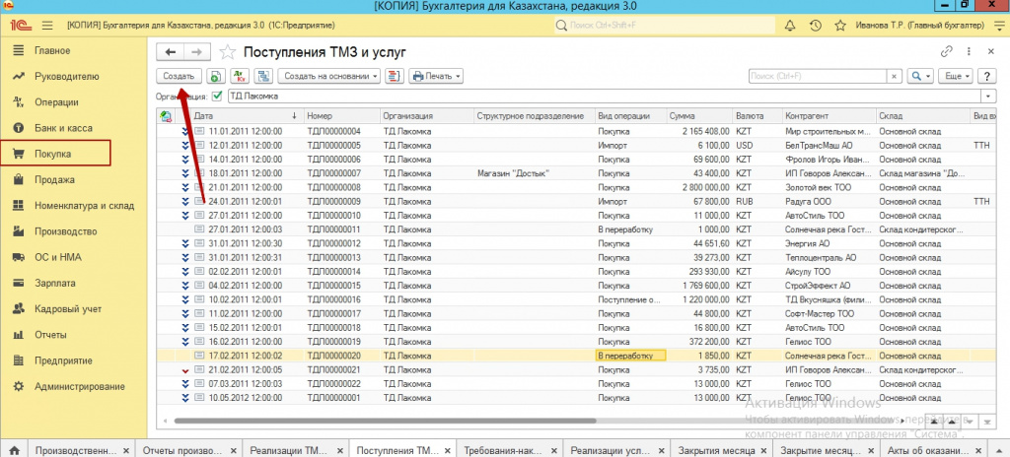Go back with the left arrow
This screenshot has height=457, width=1010.
tap(170, 52)
